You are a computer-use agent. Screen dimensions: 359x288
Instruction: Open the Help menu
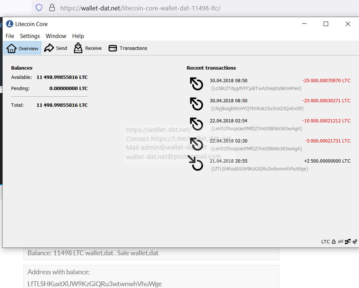[x=78, y=36]
